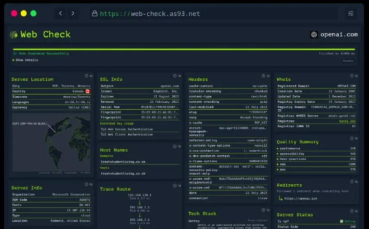
Task: Open info icon on Tech Stack card
Action: click(263, 210)
